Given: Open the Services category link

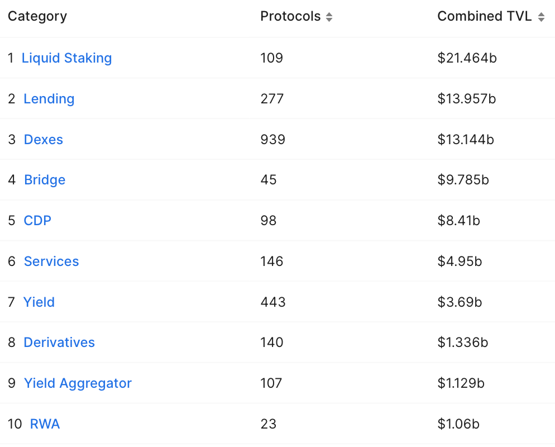Looking at the screenshot, I should click(x=51, y=261).
